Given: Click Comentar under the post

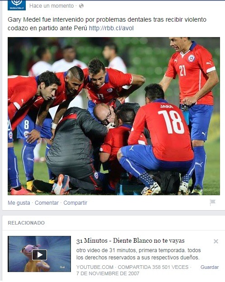Looking at the screenshot, I should (x=47, y=202).
